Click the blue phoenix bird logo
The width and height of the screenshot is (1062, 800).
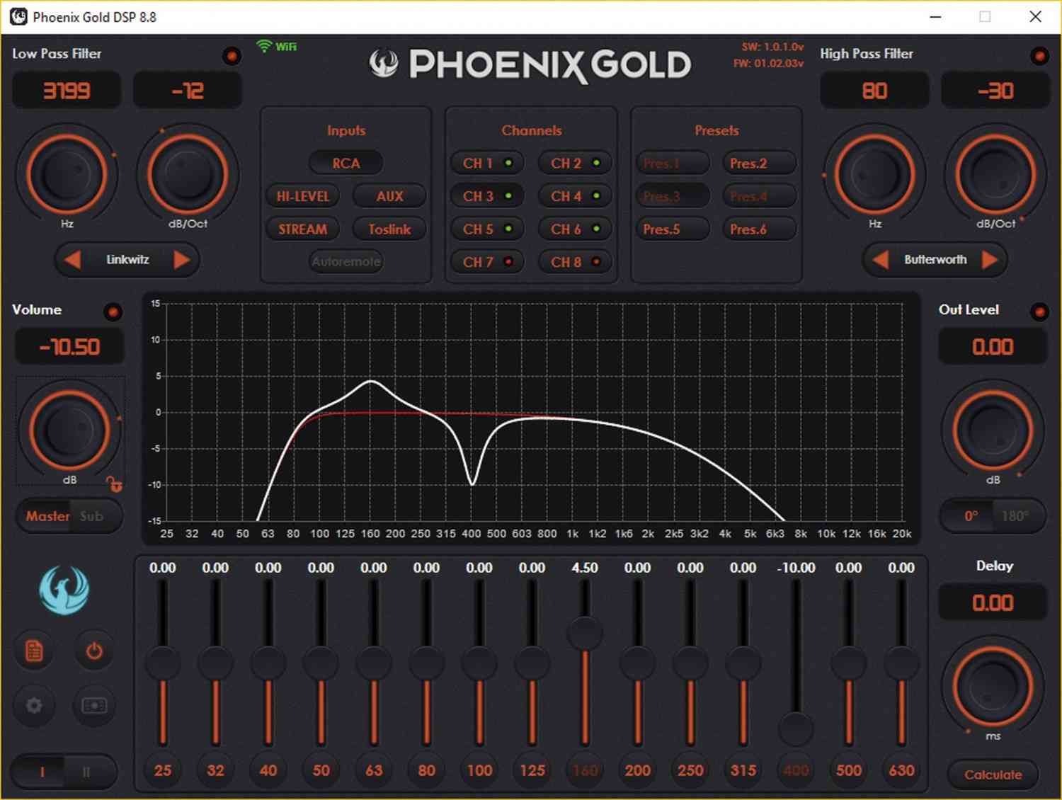64,590
